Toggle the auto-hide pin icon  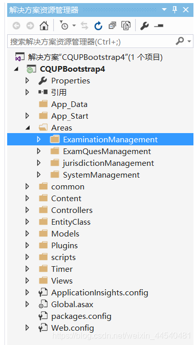tap(175, 10)
